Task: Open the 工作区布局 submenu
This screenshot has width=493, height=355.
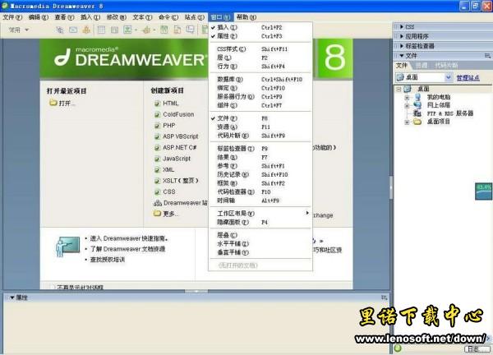Action: (261, 214)
